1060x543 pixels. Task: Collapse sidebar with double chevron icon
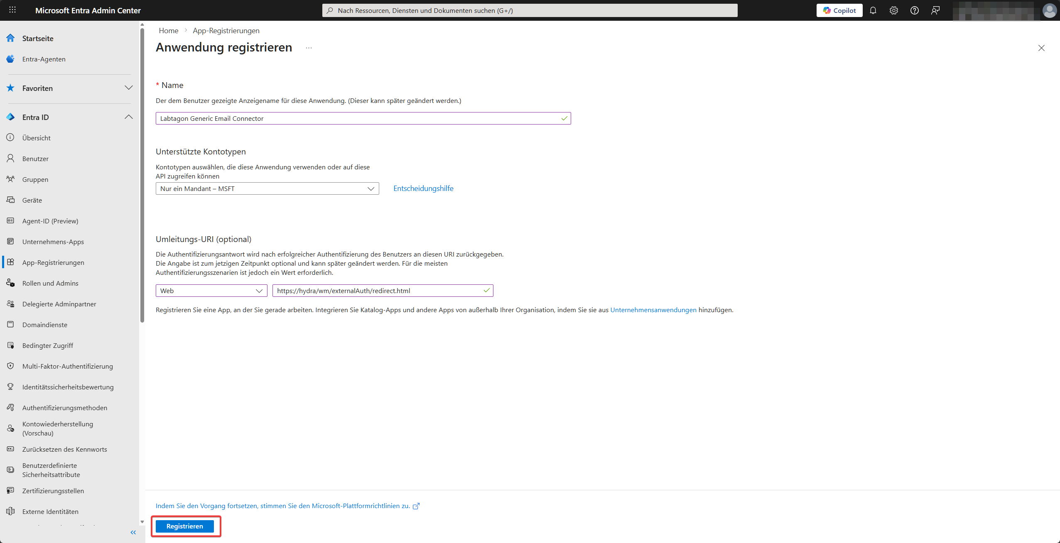pos(133,532)
